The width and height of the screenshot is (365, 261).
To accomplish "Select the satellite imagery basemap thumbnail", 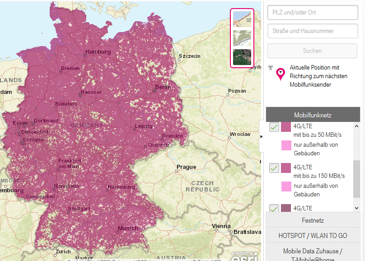I will click(x=242, y=57).
